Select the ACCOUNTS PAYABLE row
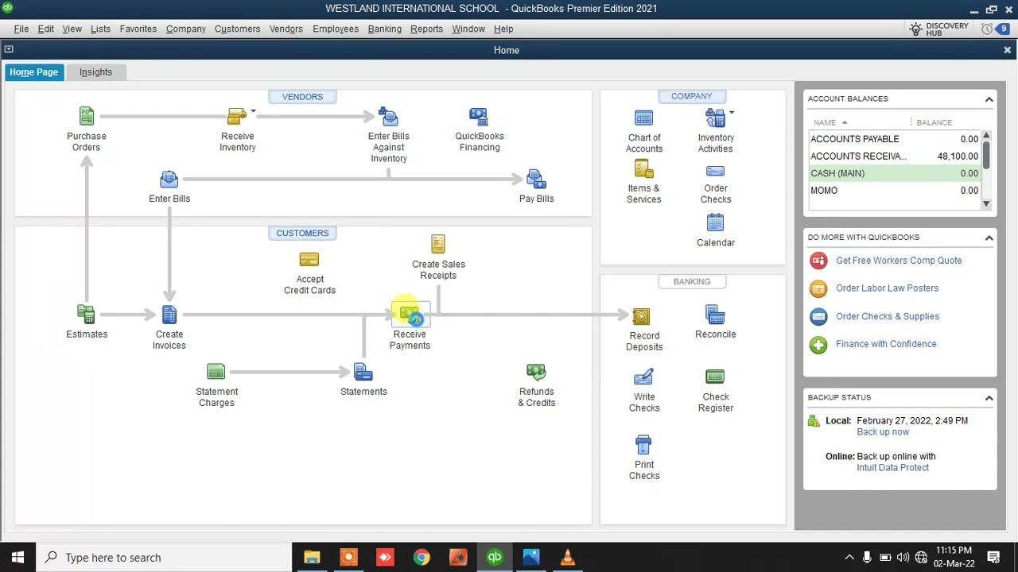This screenshot has height=572, width=1018. 895,139
